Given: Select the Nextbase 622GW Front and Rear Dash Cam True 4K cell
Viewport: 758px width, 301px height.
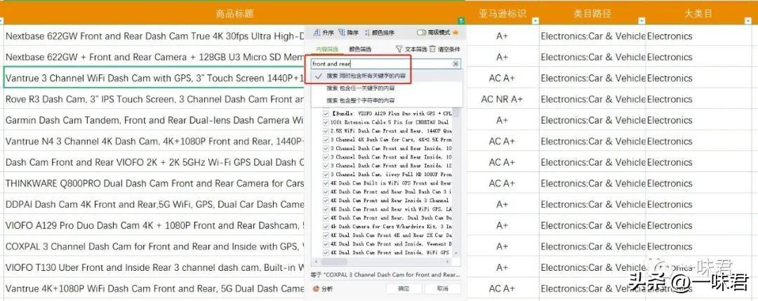Looking at the screenshot, I should [x=154, y=36].
